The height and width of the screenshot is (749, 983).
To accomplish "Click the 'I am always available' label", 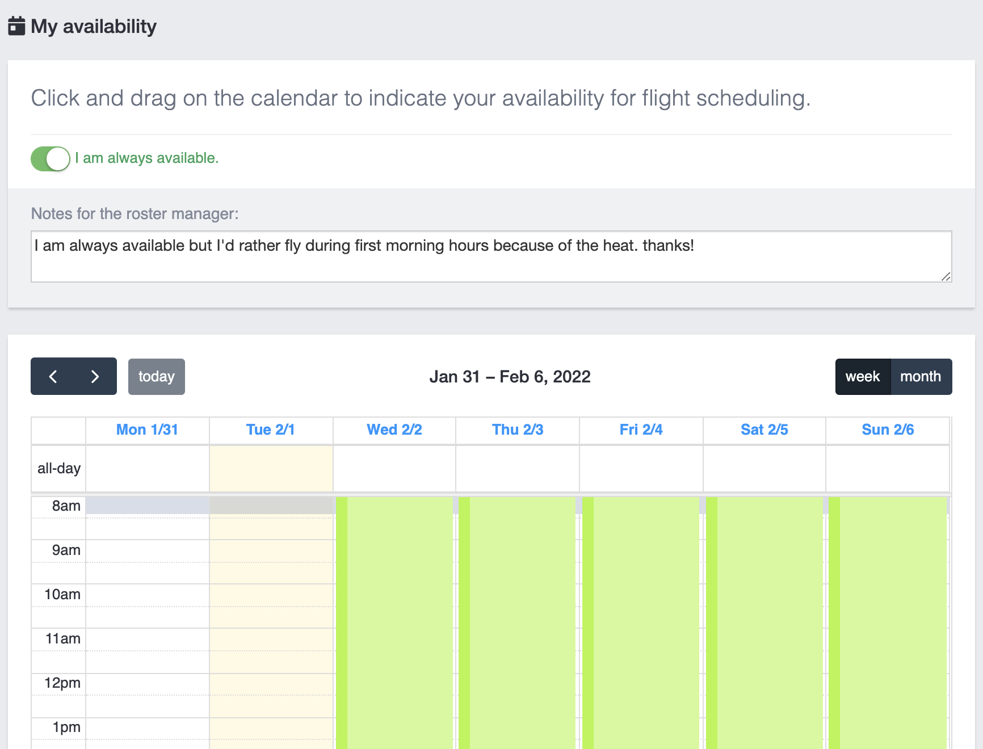I will coord(146,158).
